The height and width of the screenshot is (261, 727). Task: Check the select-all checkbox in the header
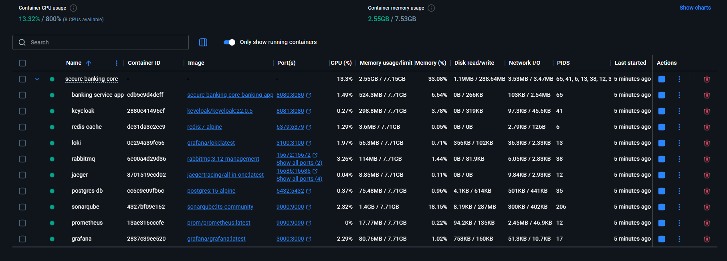point(22,63)
